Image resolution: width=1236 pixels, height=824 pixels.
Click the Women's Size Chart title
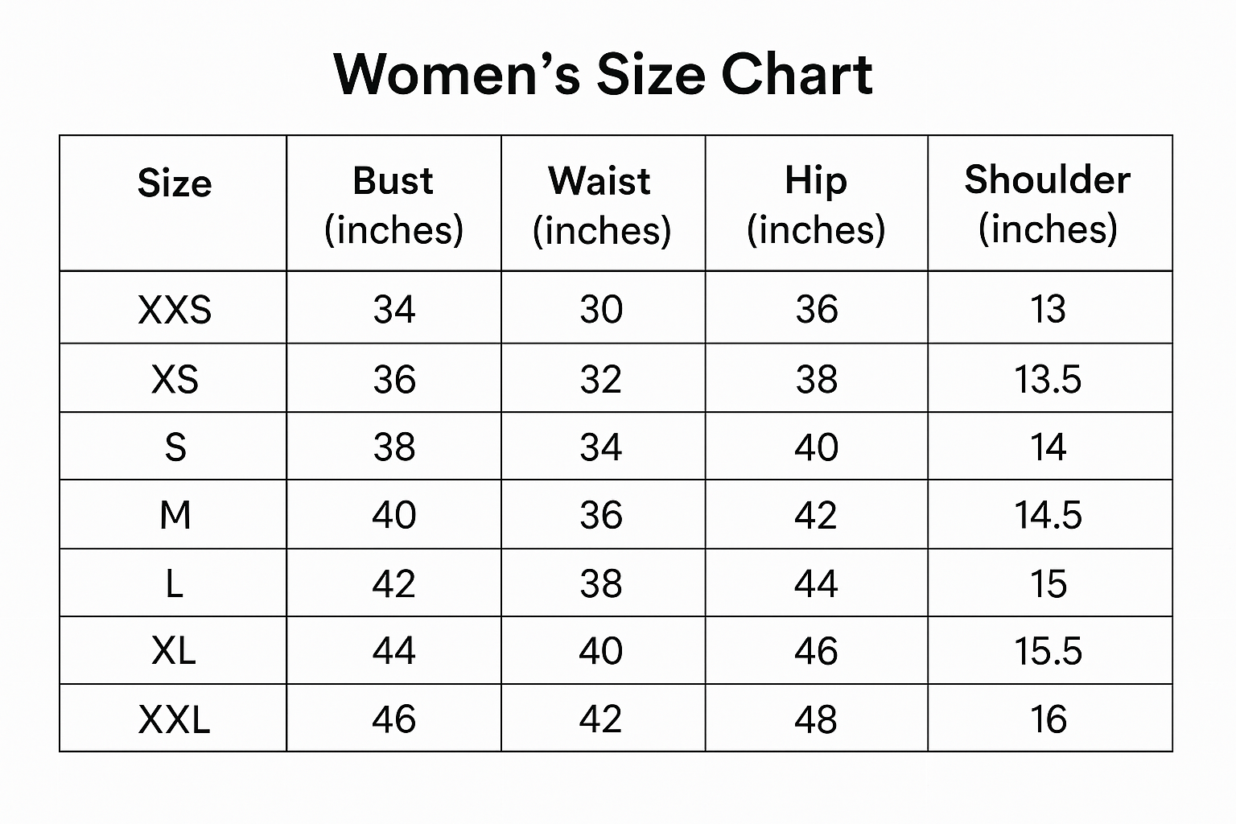603,74
